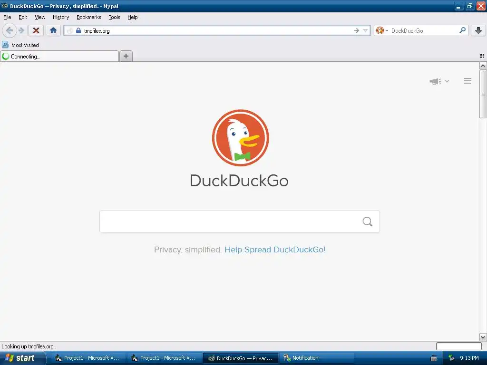
Task: Open the Notification taskbar window
Action: (x=316, y=358)
